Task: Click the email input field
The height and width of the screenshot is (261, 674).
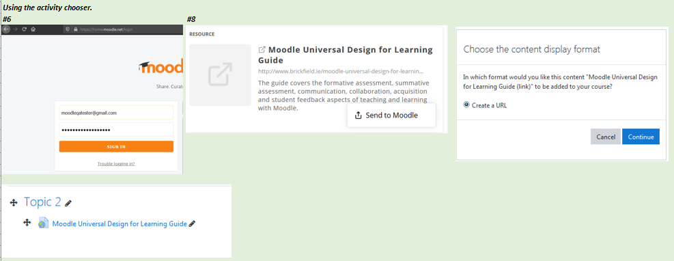Action: click(x=117, y=113)
